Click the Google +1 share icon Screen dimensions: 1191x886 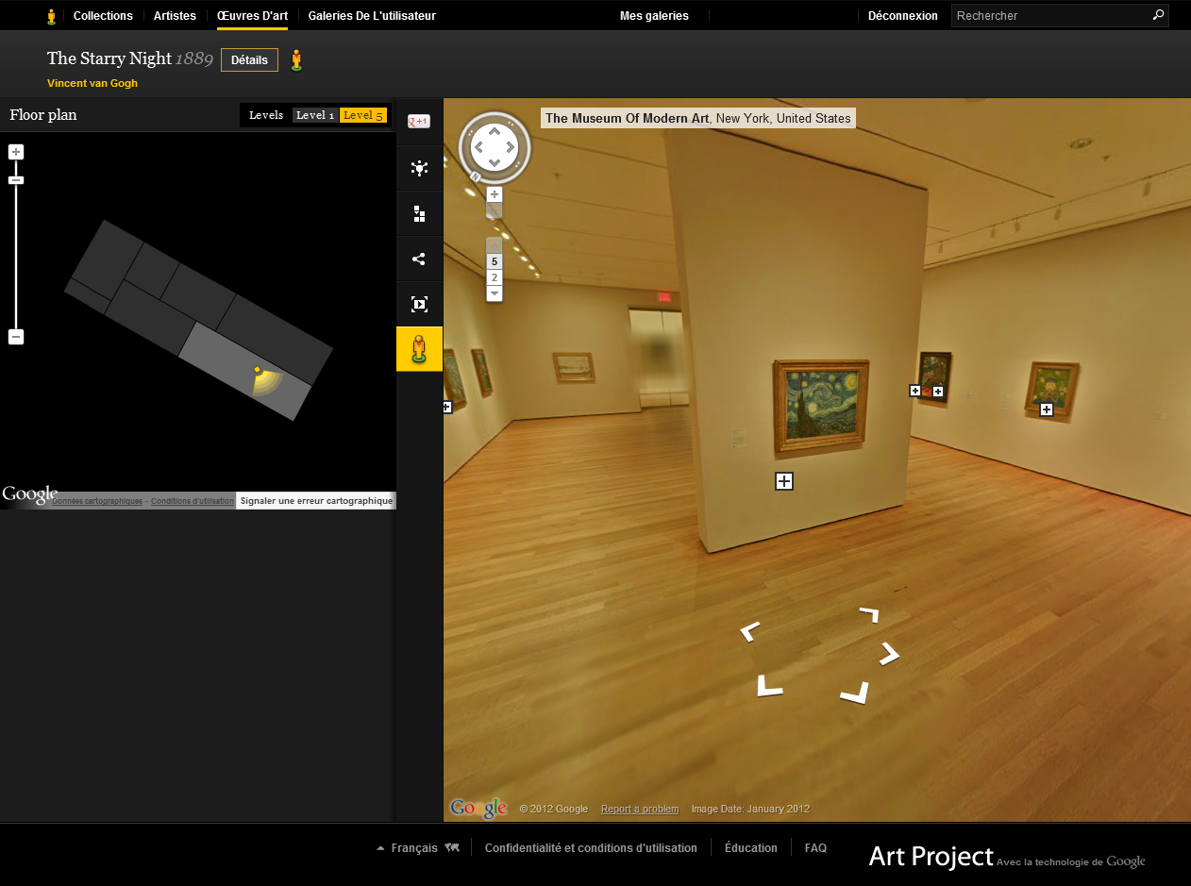tap(419, 121)
